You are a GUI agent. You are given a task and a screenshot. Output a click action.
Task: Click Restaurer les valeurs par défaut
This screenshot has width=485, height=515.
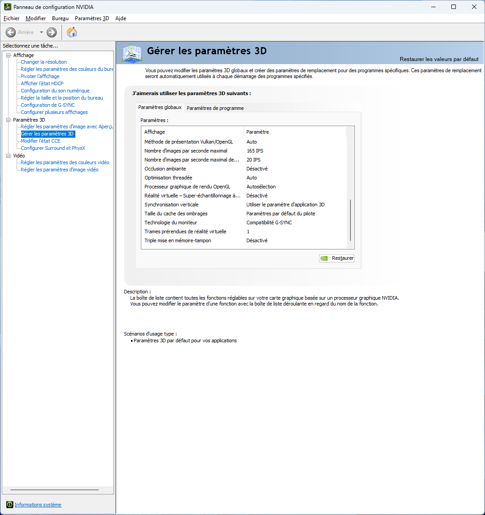[439, 59]
